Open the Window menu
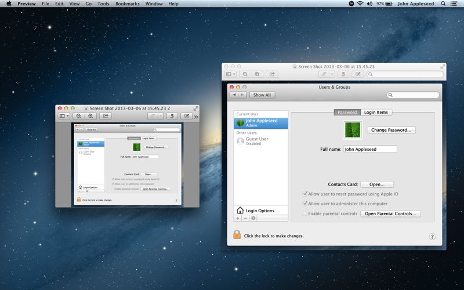 tap(154, 3)
